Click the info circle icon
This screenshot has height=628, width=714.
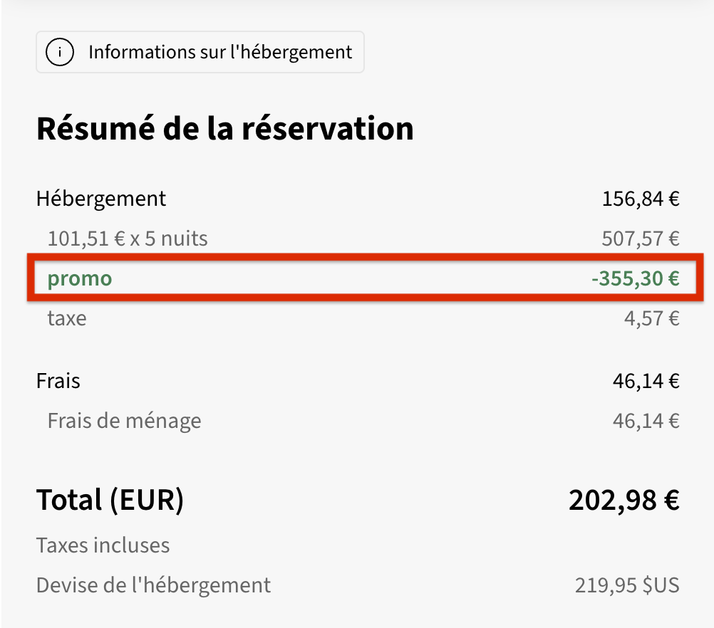pyautogui.click(x=60, y=52)
